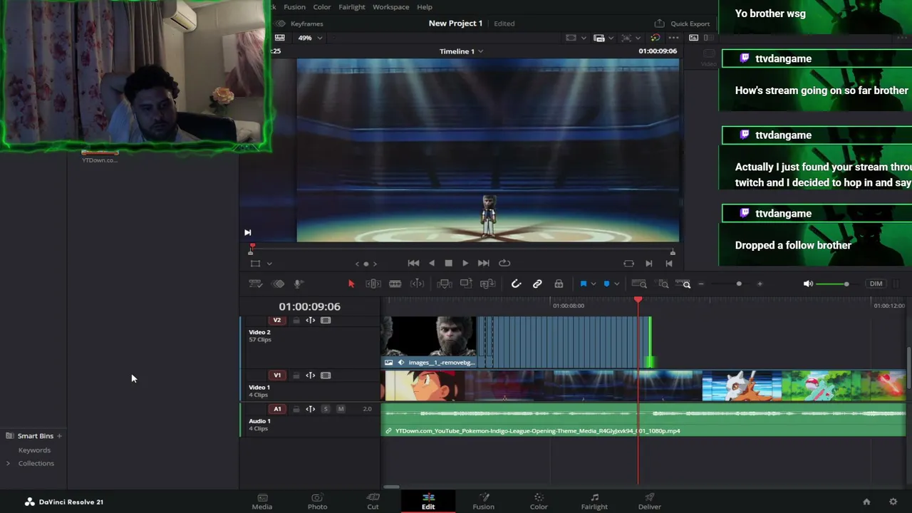Switch to the Media page

[262, 502]
